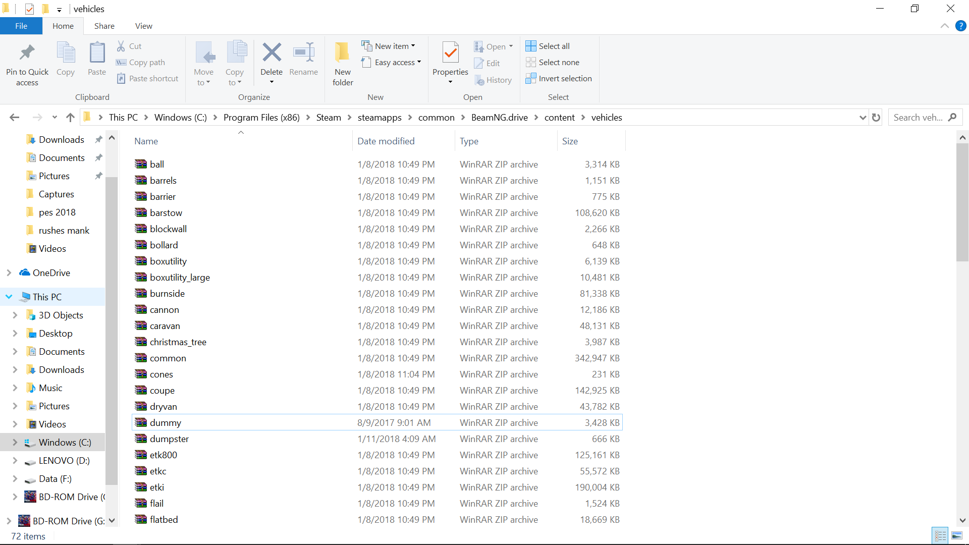The image size is (969, 545).
Task: Expand address bar history dropdown
Action: tap(863, 118)
